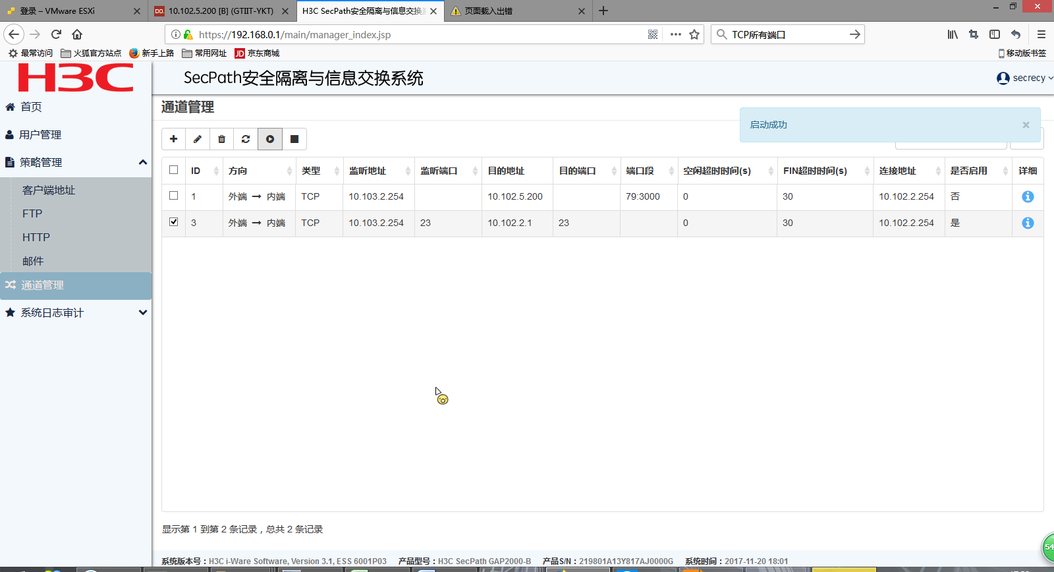Reload the current page
Screen dimensions: 1054x572
(x=56, y=34)
